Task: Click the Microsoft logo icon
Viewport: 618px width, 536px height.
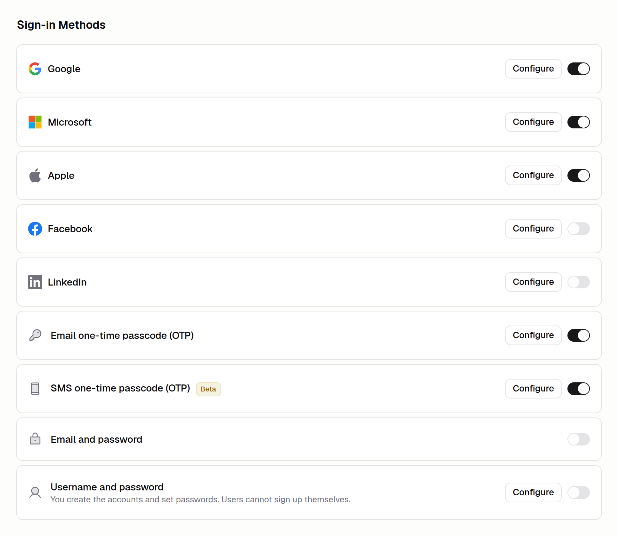Action: (35, 122)
